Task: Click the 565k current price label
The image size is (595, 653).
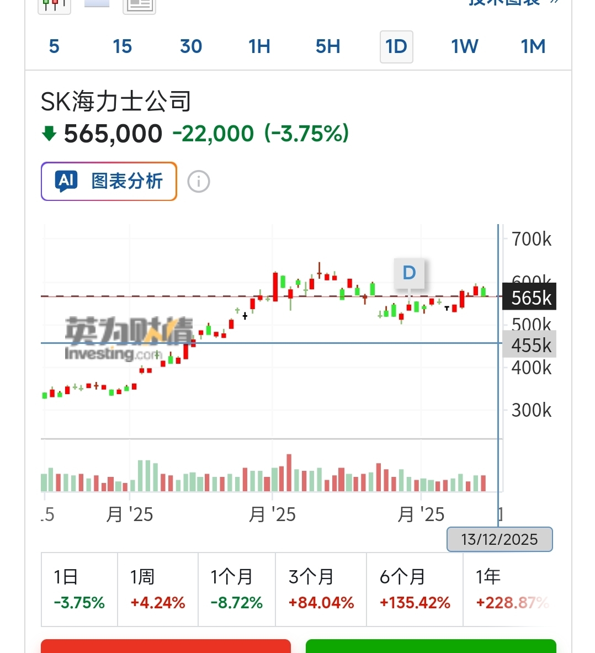Action: point(530,298)
